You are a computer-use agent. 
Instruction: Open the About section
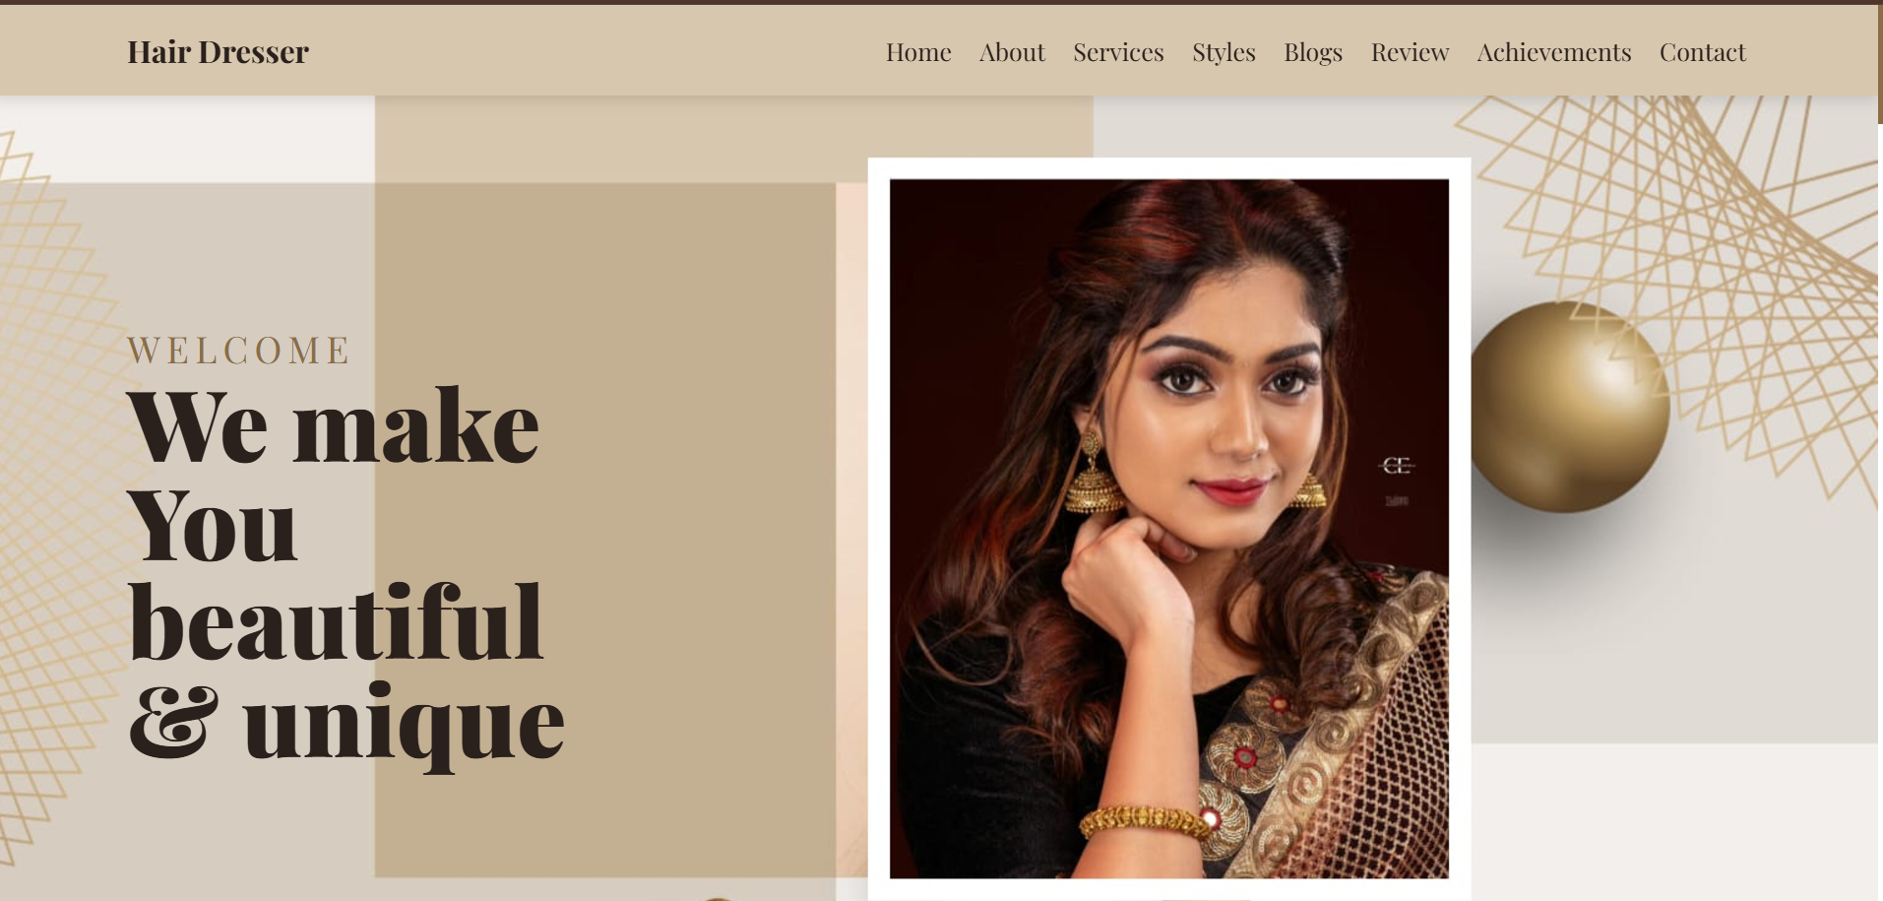[x=1012, y=52]
